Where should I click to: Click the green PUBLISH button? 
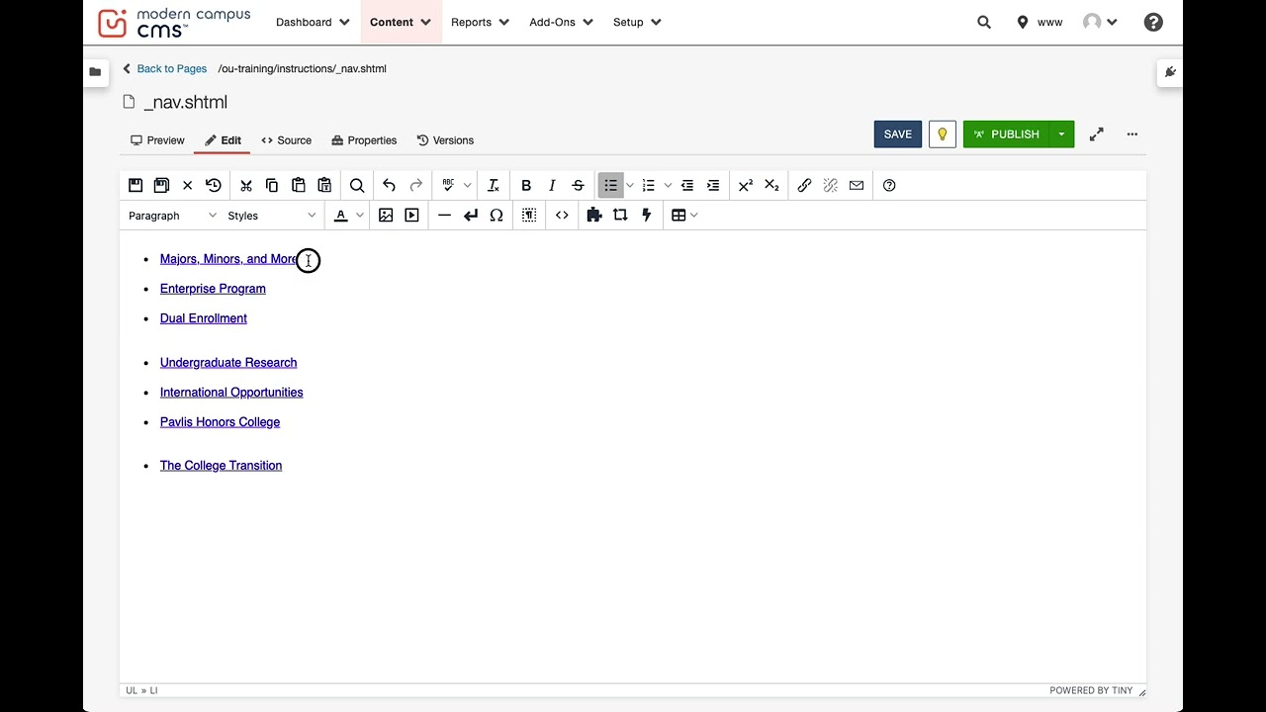point(1006,134)
